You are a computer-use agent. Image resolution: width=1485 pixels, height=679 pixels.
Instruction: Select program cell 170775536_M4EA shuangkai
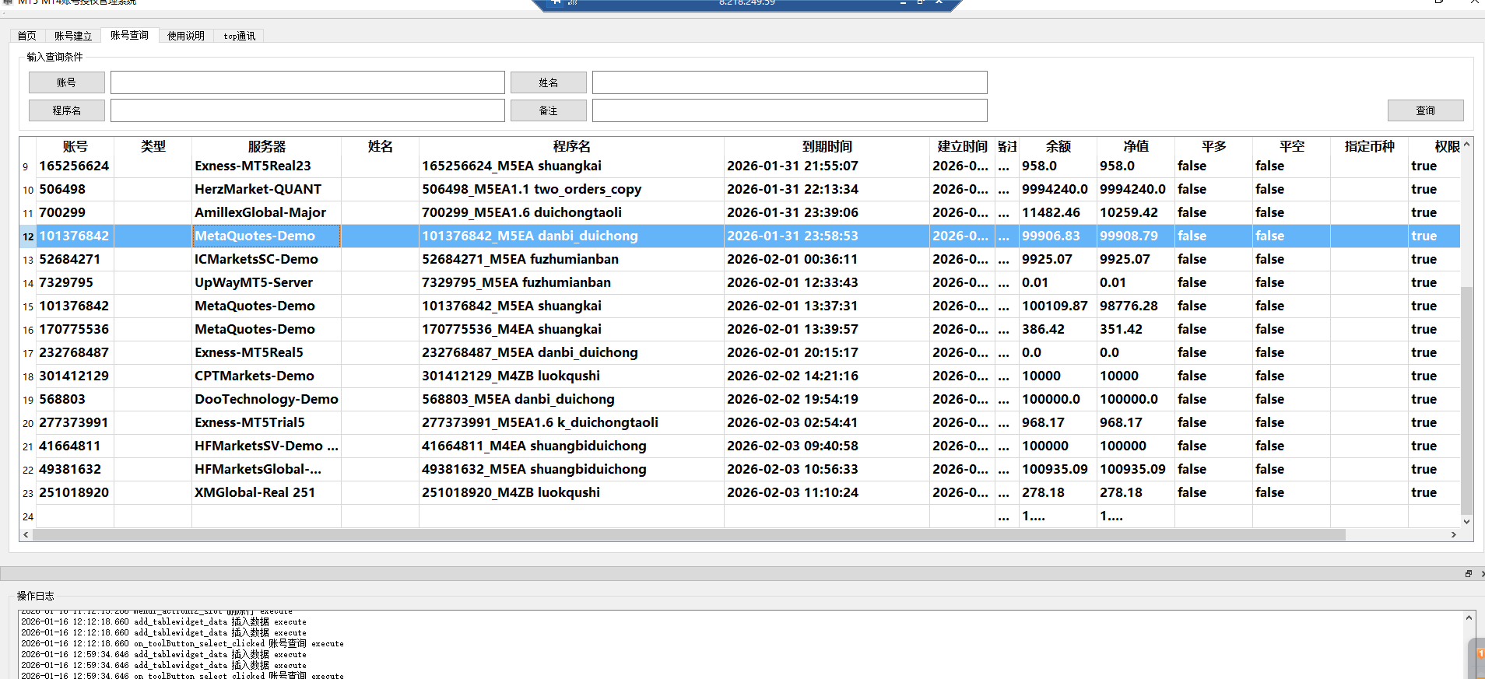tap(571, 330)
